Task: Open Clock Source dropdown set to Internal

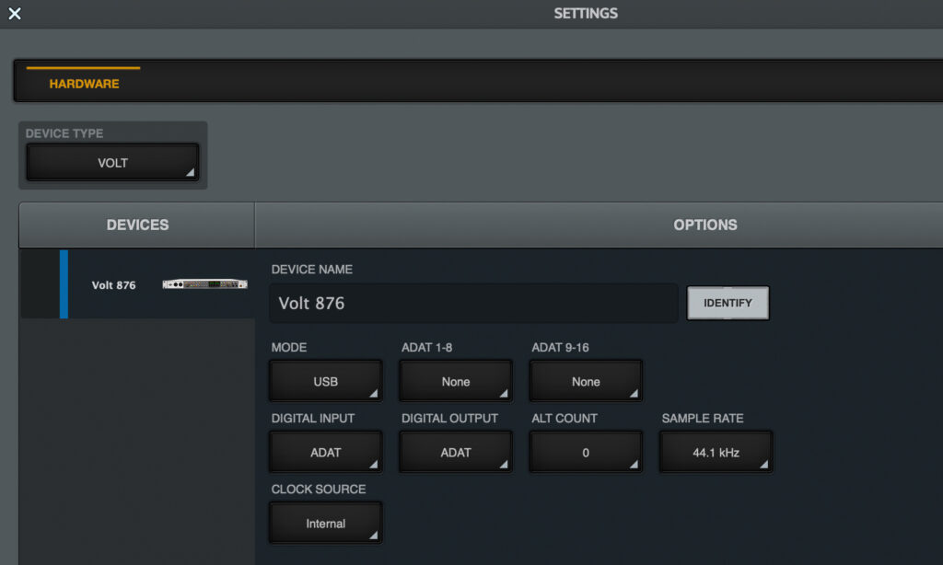Action: [325, 523]
